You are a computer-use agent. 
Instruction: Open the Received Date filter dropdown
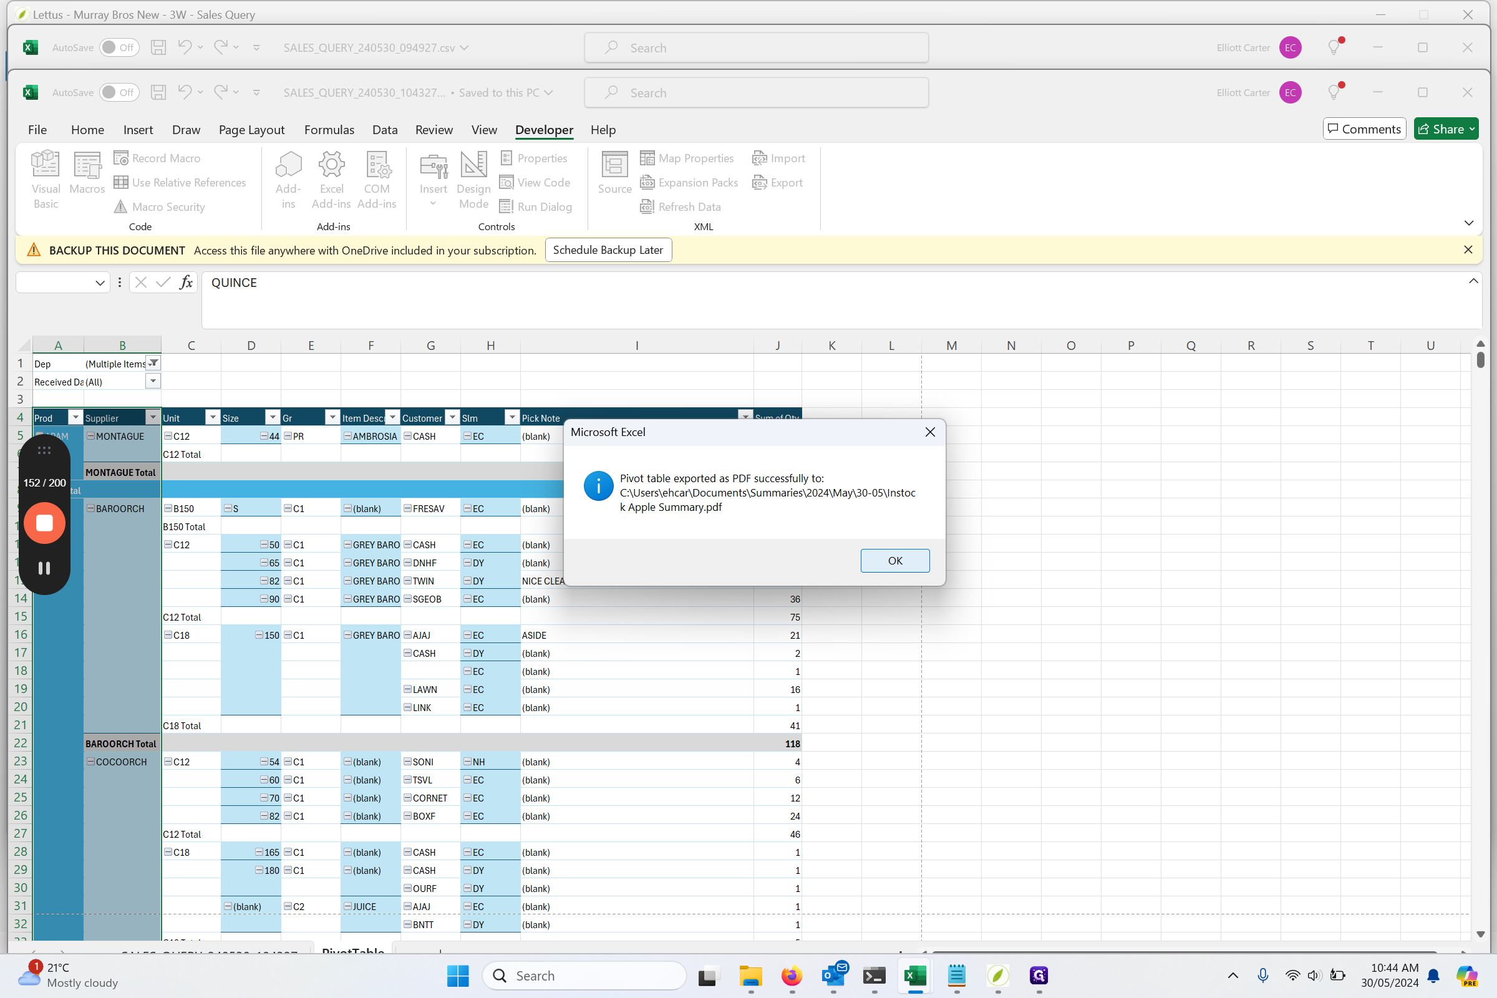[x=153, y=380]
